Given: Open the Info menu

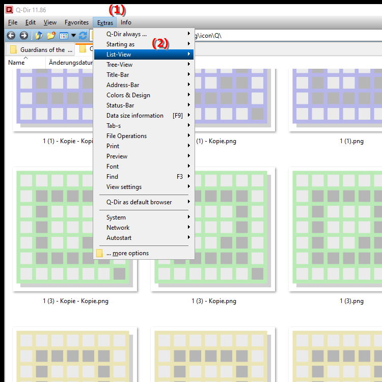Looking at the screenshot, I should click(126, 22).
